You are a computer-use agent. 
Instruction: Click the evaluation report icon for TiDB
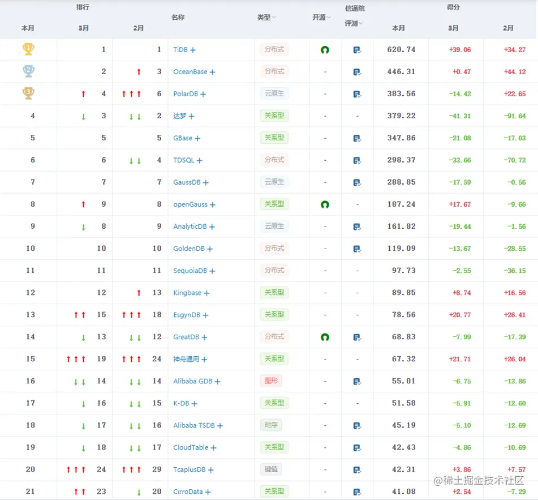[357, 50]
